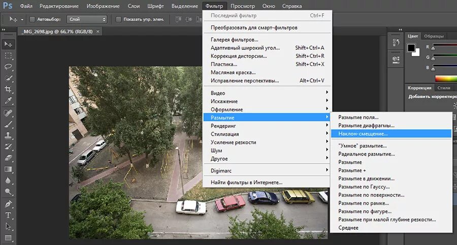The image size is (457, 245).
Task: Select the Path Selection arrow tool
Action: click(x=8, y=227)
